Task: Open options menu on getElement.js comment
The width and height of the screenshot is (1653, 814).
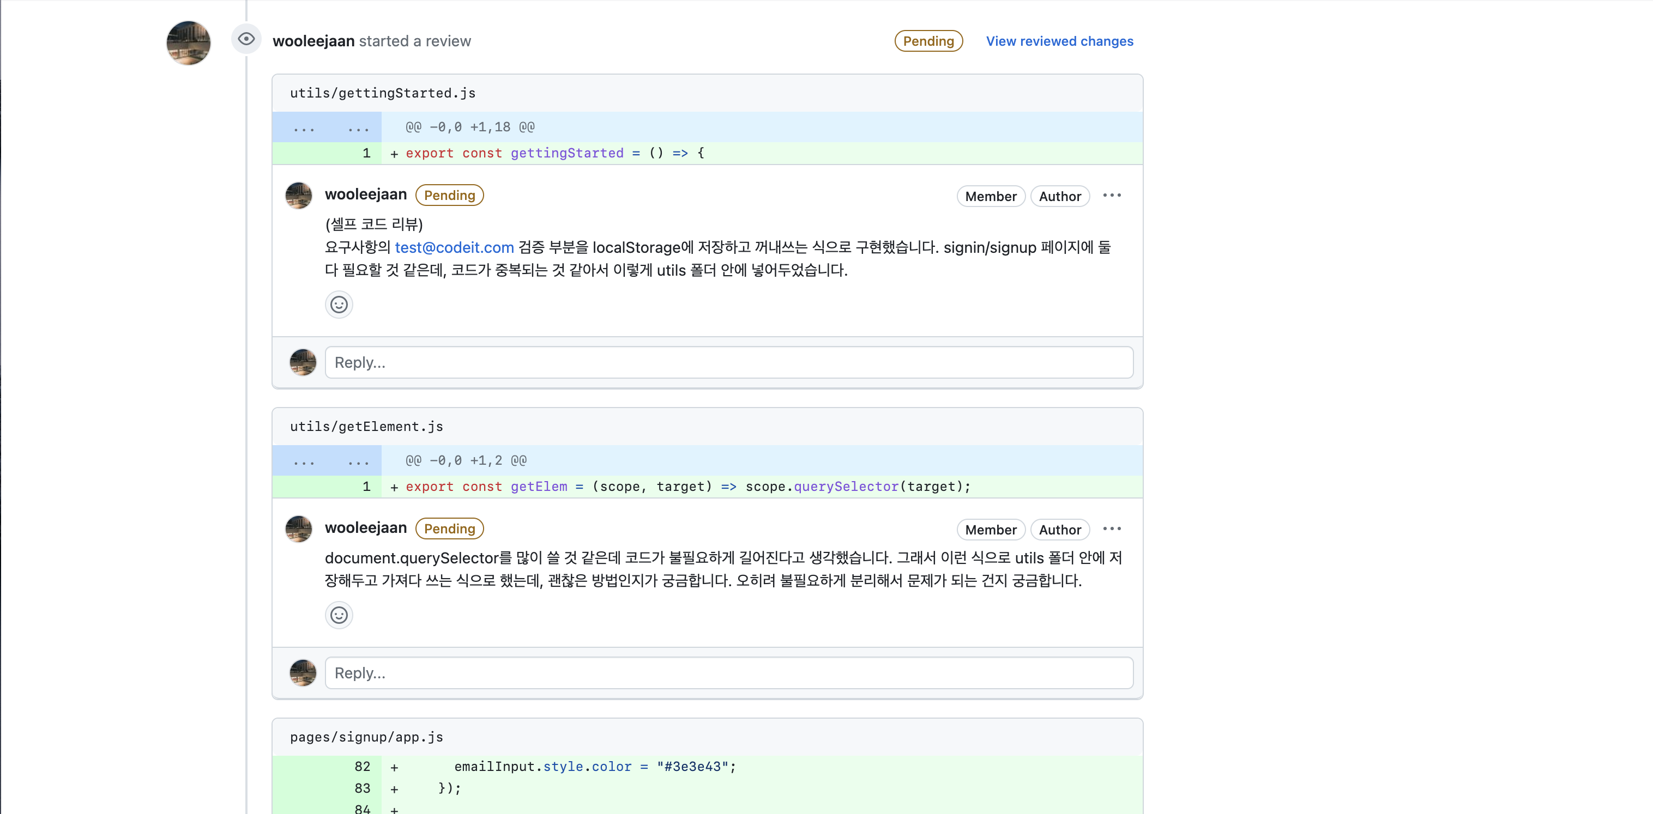Action: click(1112, 529)
